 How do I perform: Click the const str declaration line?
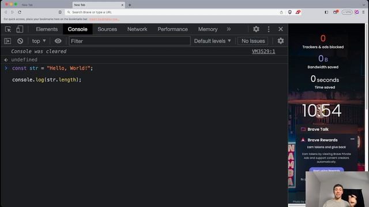coord(52,68)
